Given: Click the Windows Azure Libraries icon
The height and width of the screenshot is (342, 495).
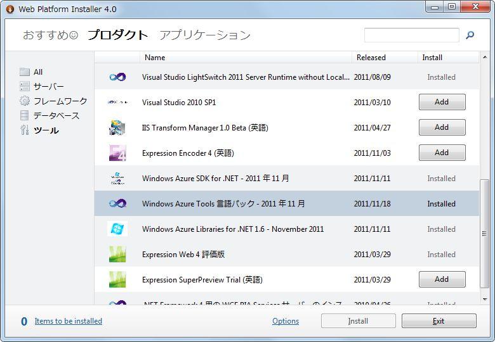Looking at the screenshot, I should click(x=117, y=229).
